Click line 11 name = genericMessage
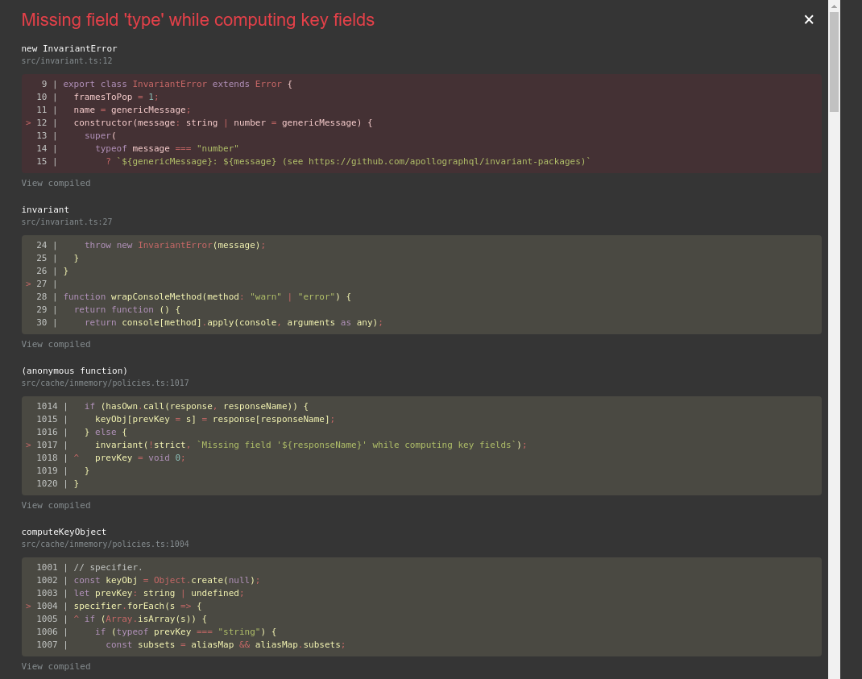 point(132,110)
